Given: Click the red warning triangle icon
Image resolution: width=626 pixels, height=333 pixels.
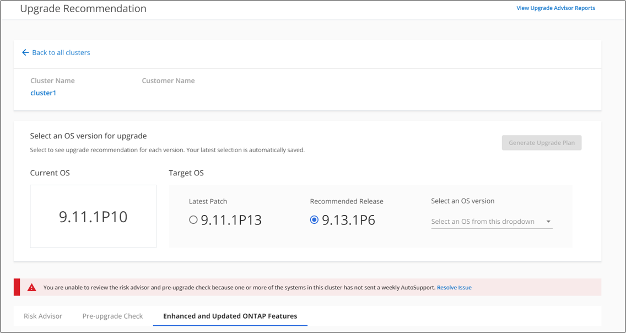Looking at the screenshot, I should [32, 287].
